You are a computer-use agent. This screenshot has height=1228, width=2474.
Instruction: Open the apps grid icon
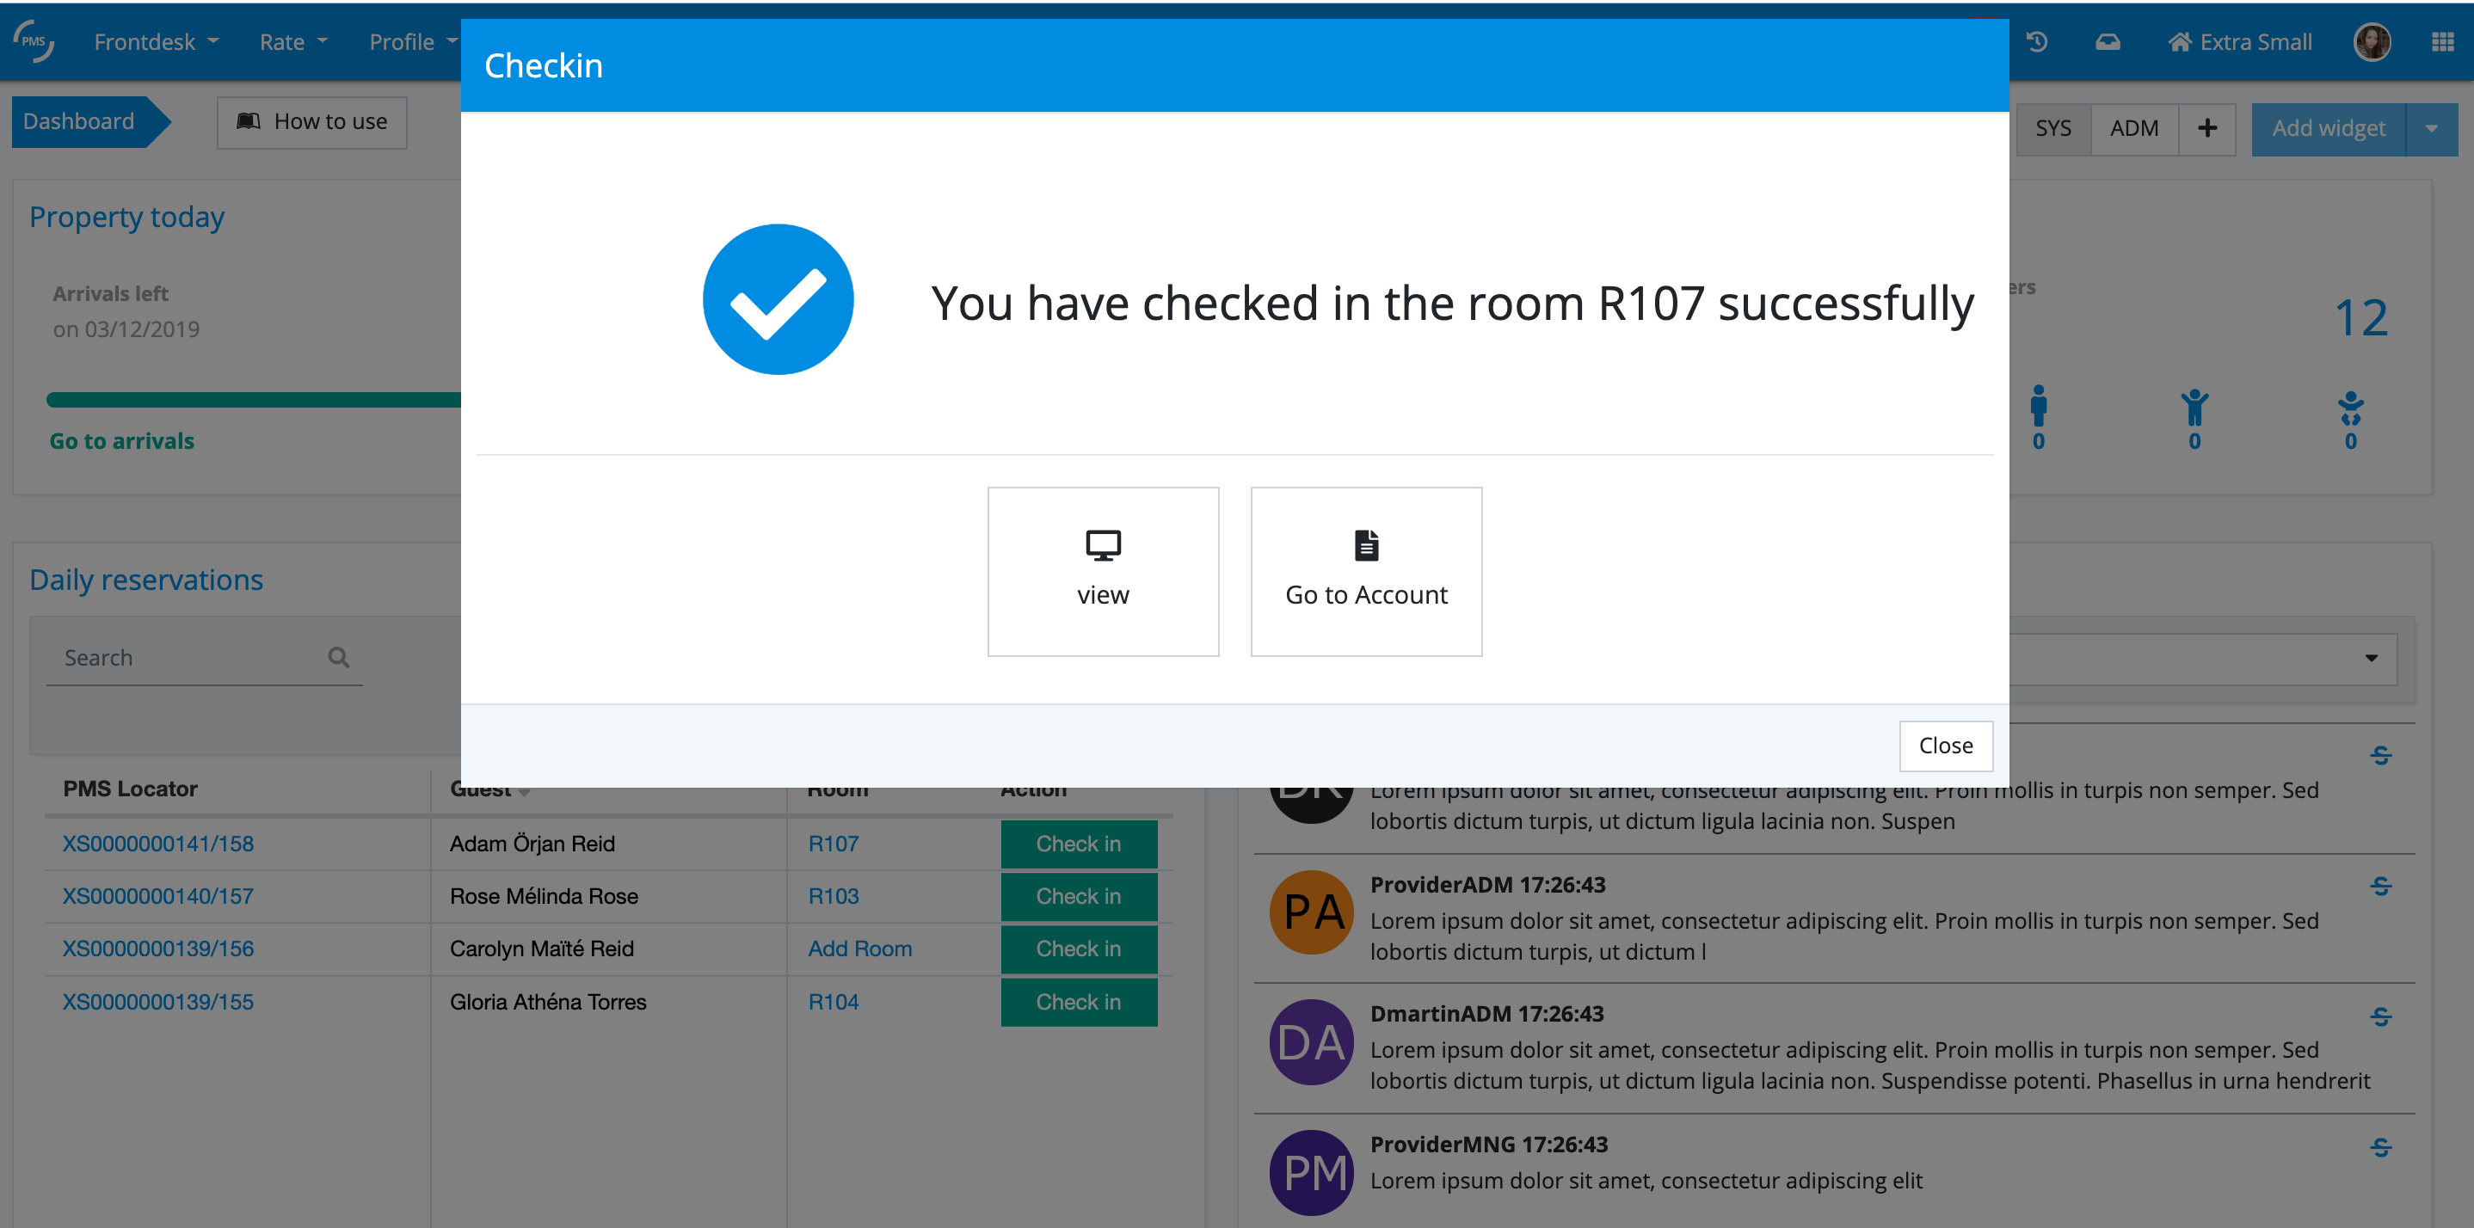(2442, 42)
